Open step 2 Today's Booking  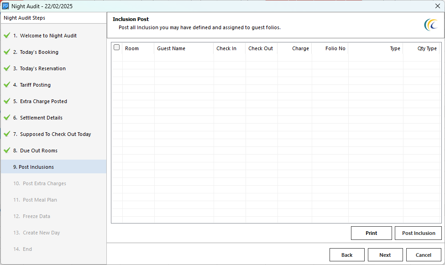[x=39, y=52]
